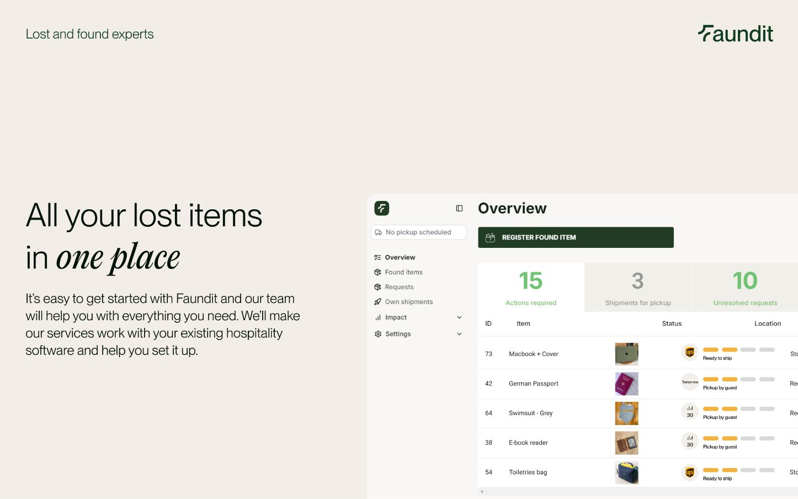Click item ID 73
This screenshot has height=499, width=798.
[488, 354]
